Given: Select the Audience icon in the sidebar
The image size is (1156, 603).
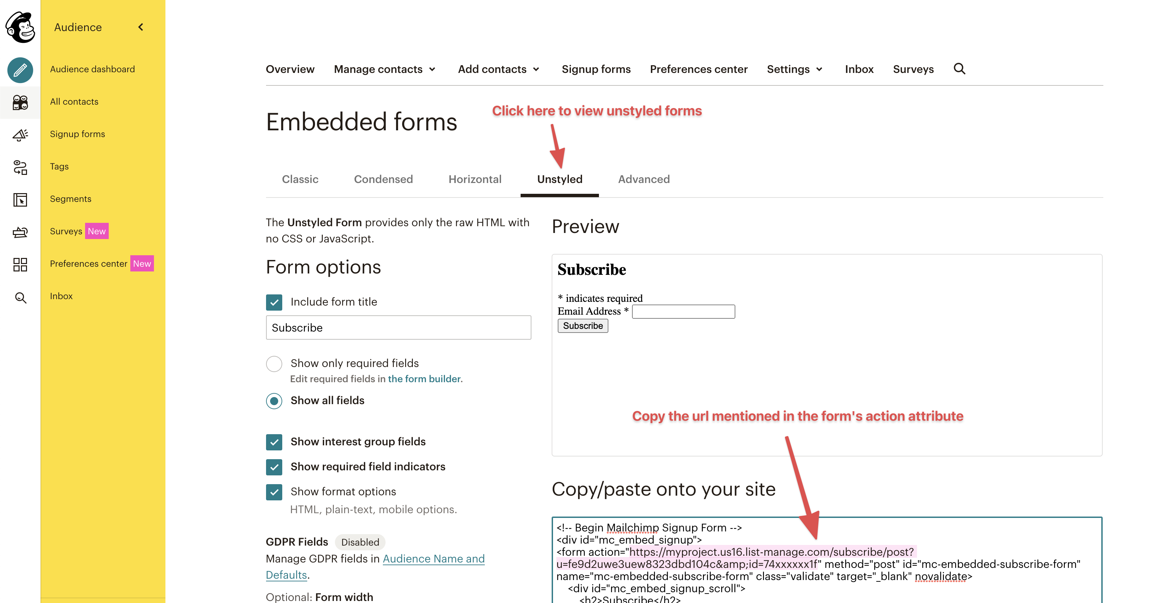Looking at the screenshot, I should coord(20,102).
